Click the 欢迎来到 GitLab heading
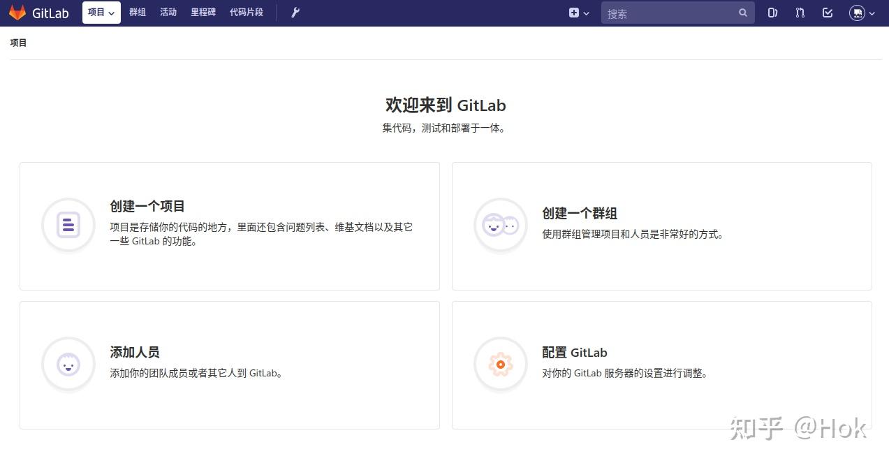The width and height of the screenshot is (889, 463). [444, 105]
